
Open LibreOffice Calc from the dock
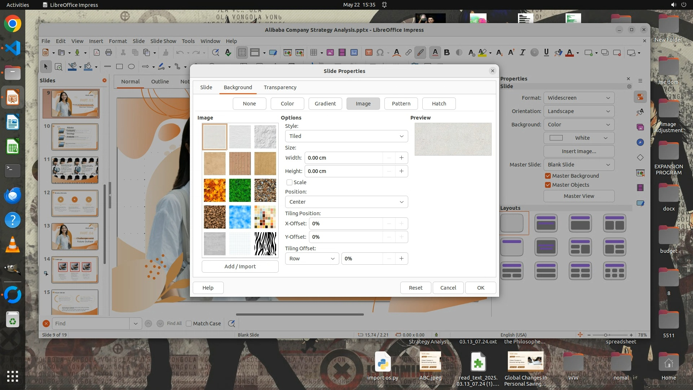[13, 147]
